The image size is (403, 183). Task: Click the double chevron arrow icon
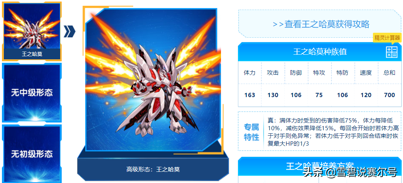(69, 32)
